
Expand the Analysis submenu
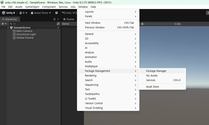point(108,52)
